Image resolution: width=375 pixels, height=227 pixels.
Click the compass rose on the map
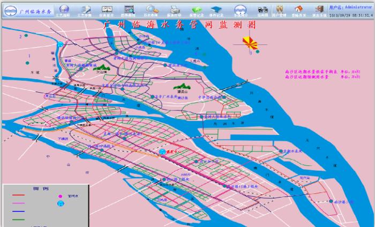pos(249,43)
